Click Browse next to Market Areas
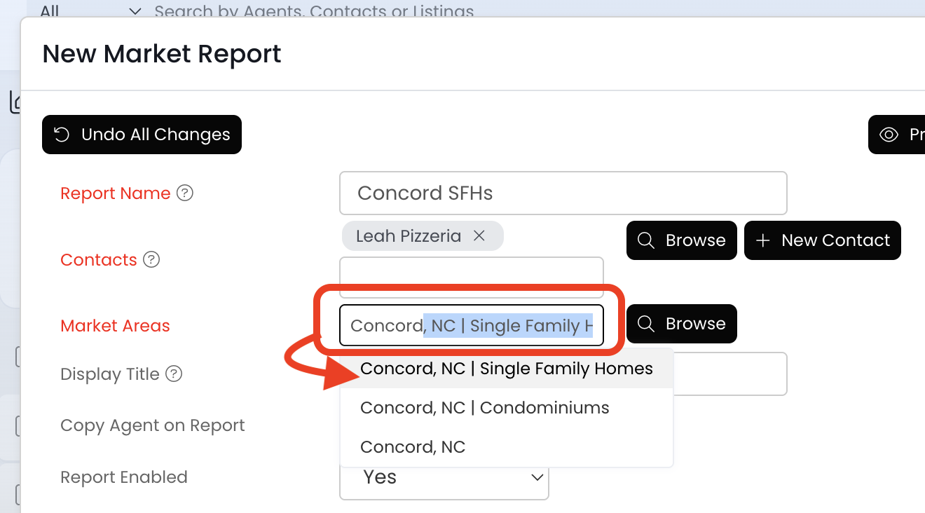Screen dimensions: 925x513 tap(681, 324)
